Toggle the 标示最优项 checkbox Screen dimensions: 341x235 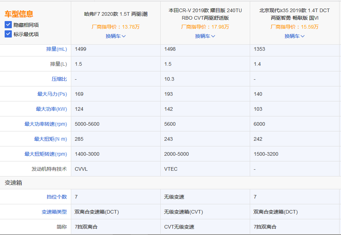[8, 34]
